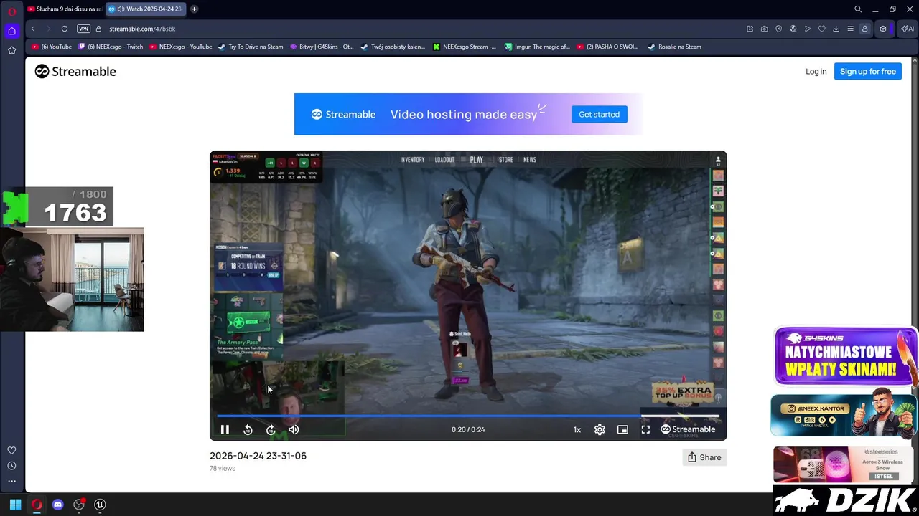Open the Opera AI button
919x516 pixels.
pos(908,29)
